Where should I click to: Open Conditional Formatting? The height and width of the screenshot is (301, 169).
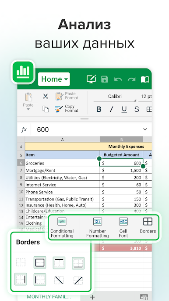click(x=62, y=228)
